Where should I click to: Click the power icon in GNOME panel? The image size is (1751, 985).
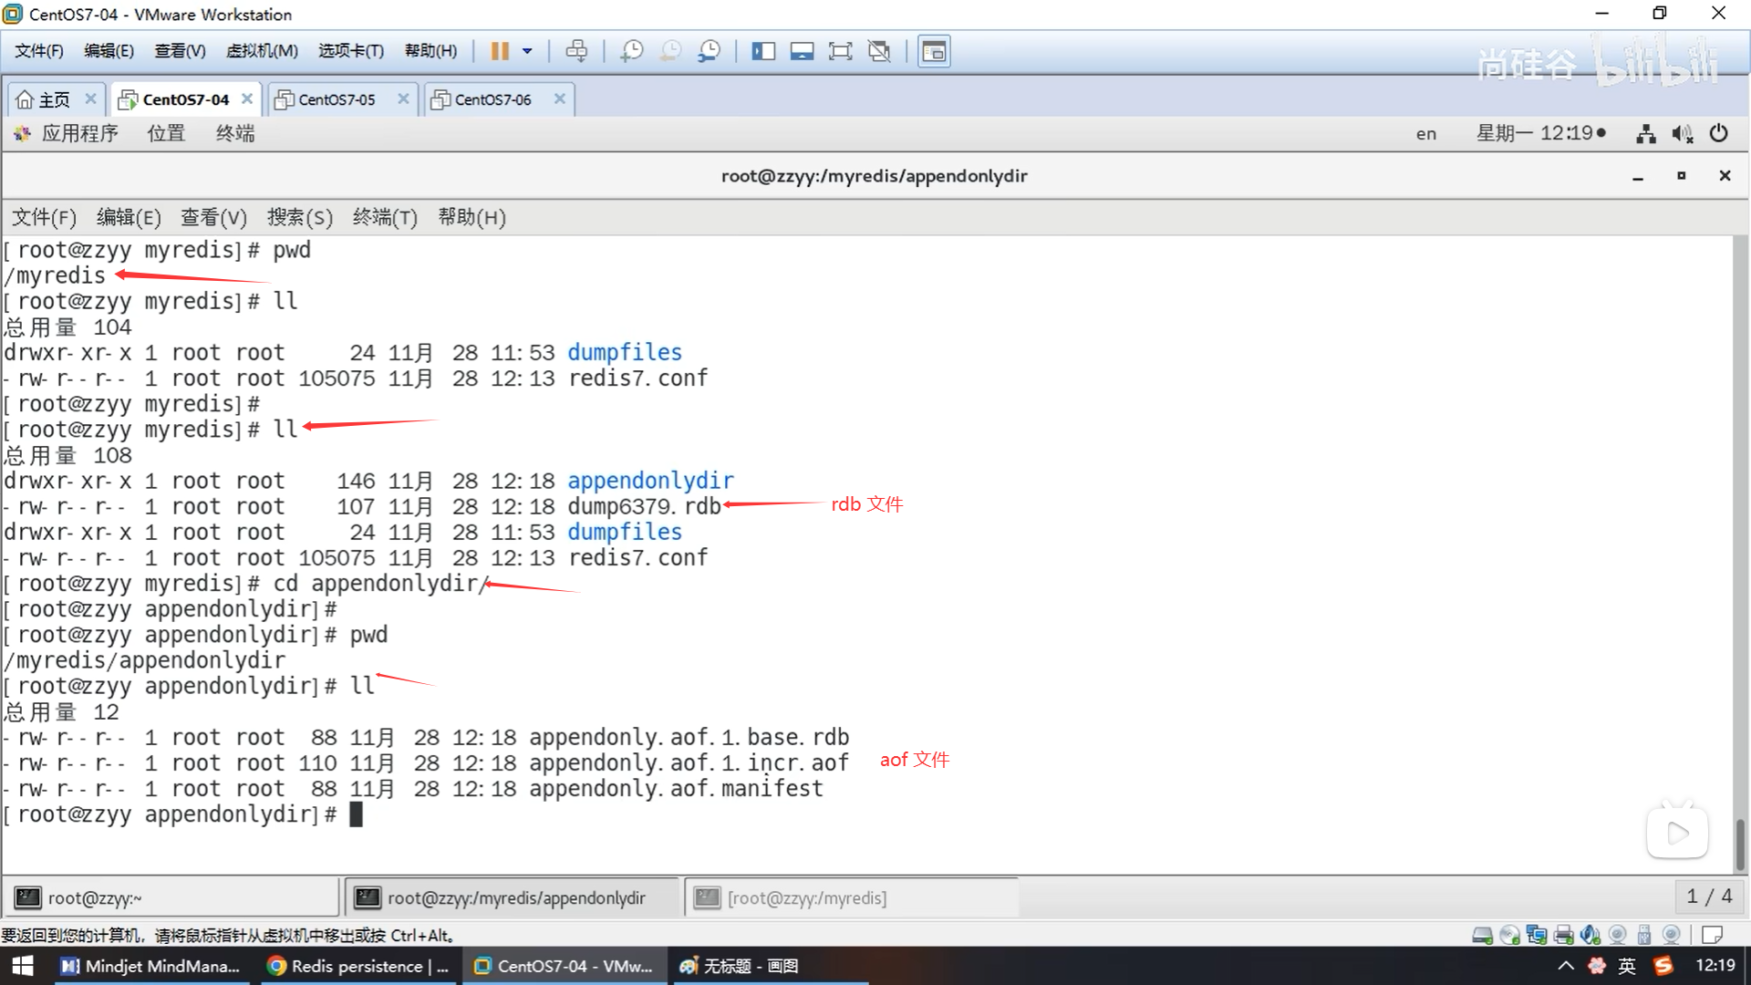point(1718,134)
